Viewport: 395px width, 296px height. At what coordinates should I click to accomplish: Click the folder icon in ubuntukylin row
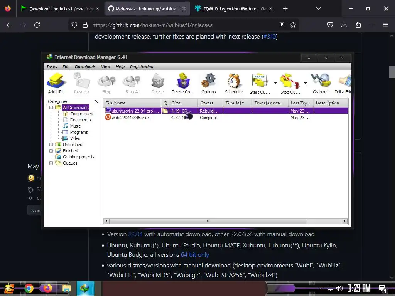click(x=165, y=111)
